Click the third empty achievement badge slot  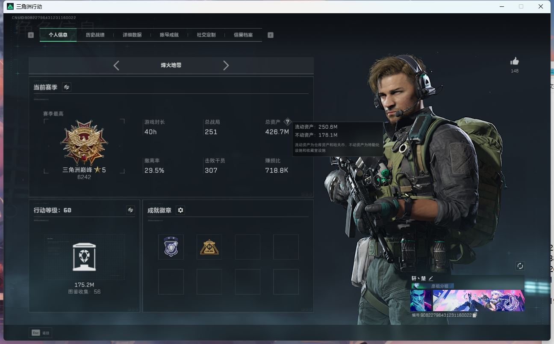(248, 247)
